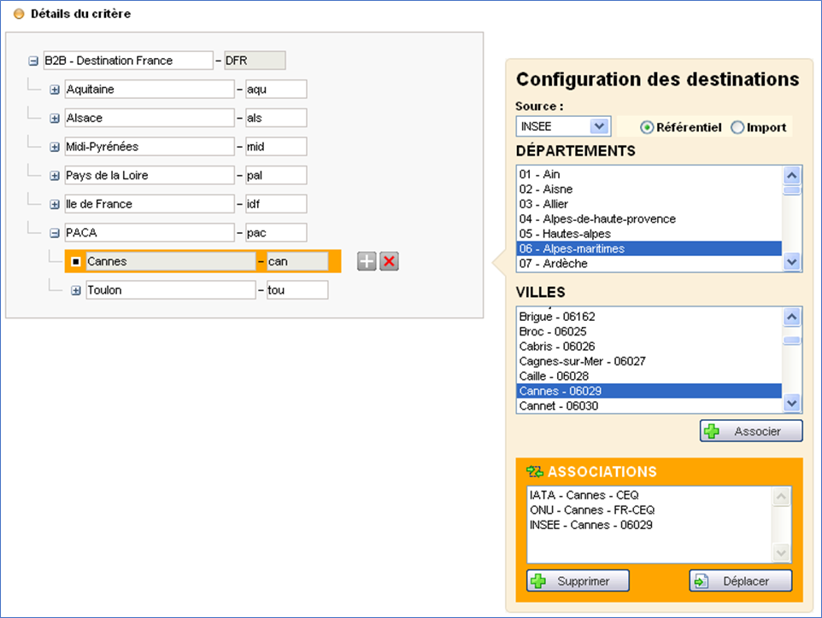Select the Import radio button
Viewport: 822px width, 618px height.
(737, 127)
